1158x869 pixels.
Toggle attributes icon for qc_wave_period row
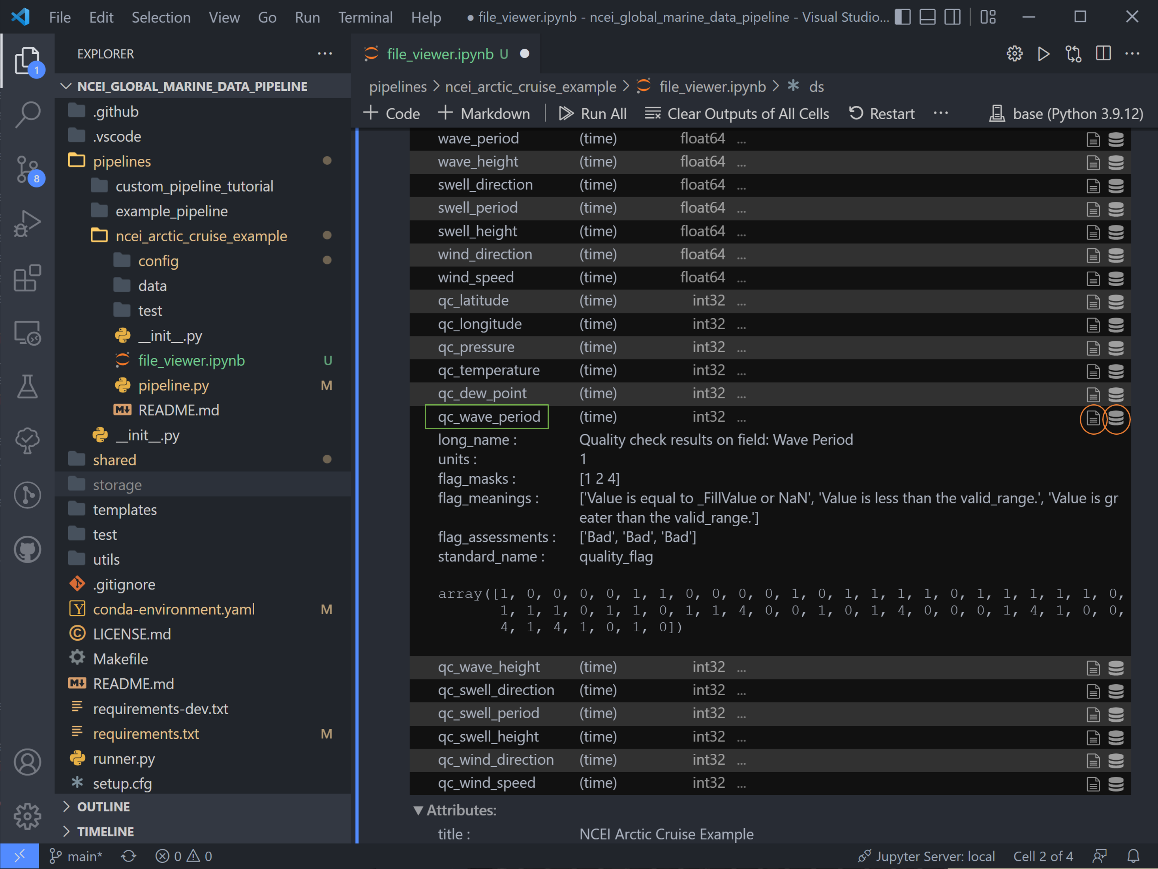pos(1092,418)
